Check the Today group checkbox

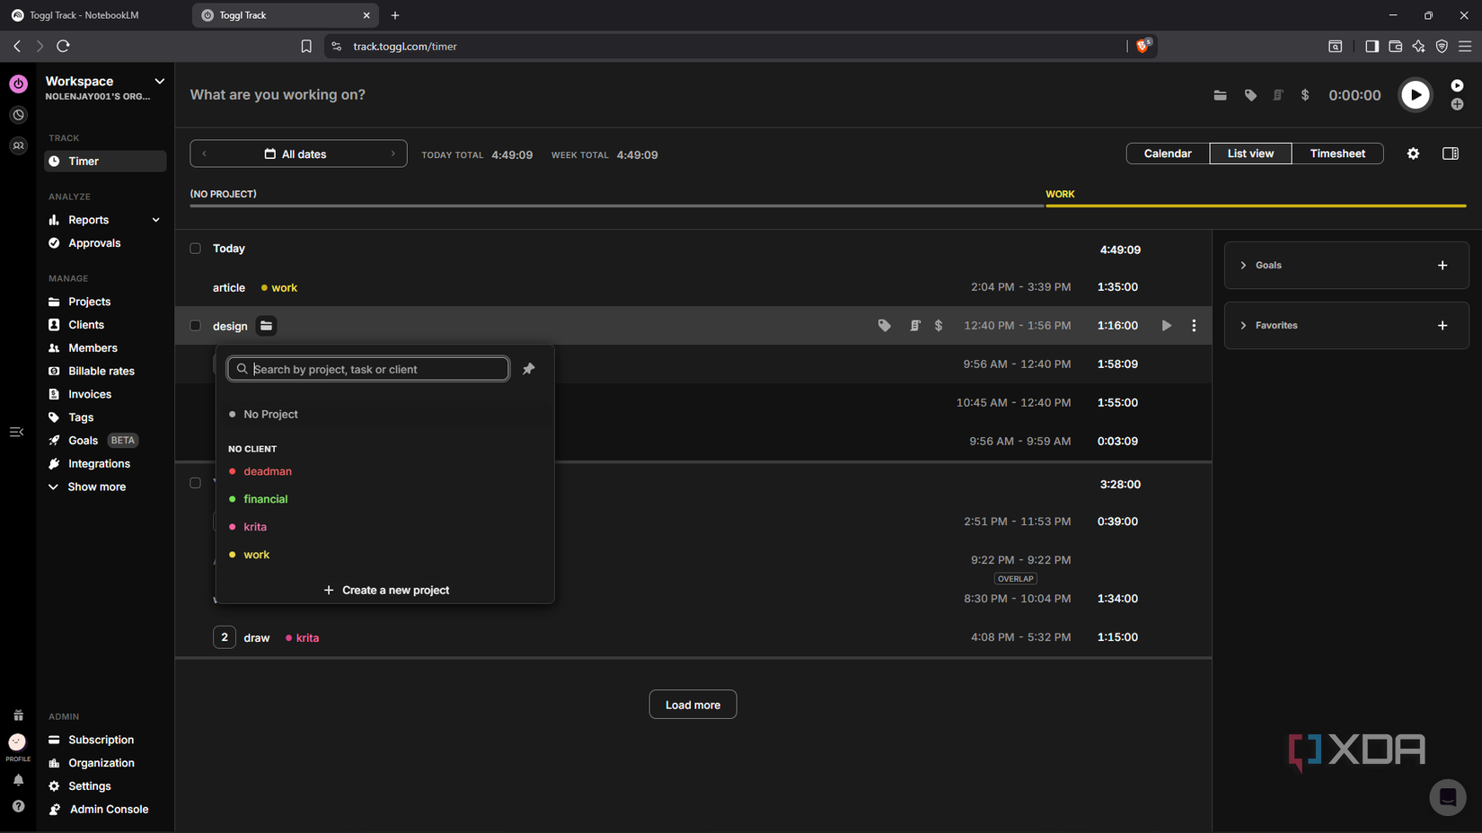[x=195, y=249]
